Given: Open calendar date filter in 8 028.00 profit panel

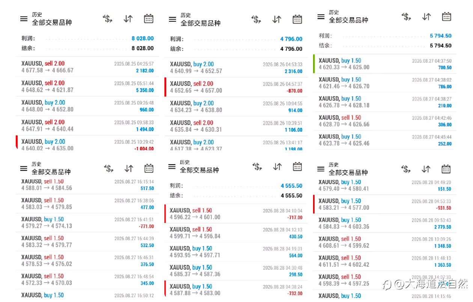Looking at the screenshot, I should coord(149,19).
